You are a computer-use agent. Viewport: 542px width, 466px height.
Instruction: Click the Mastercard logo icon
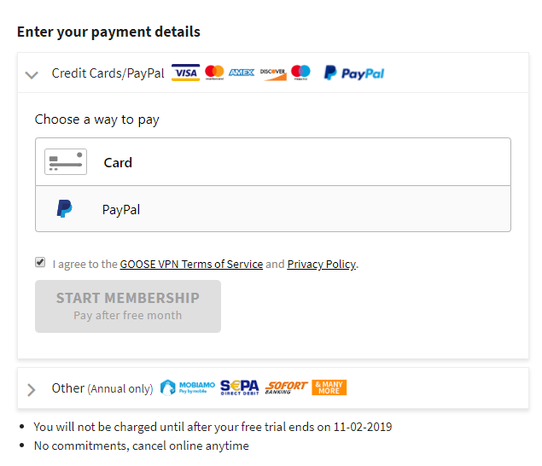tap(214, 73)
